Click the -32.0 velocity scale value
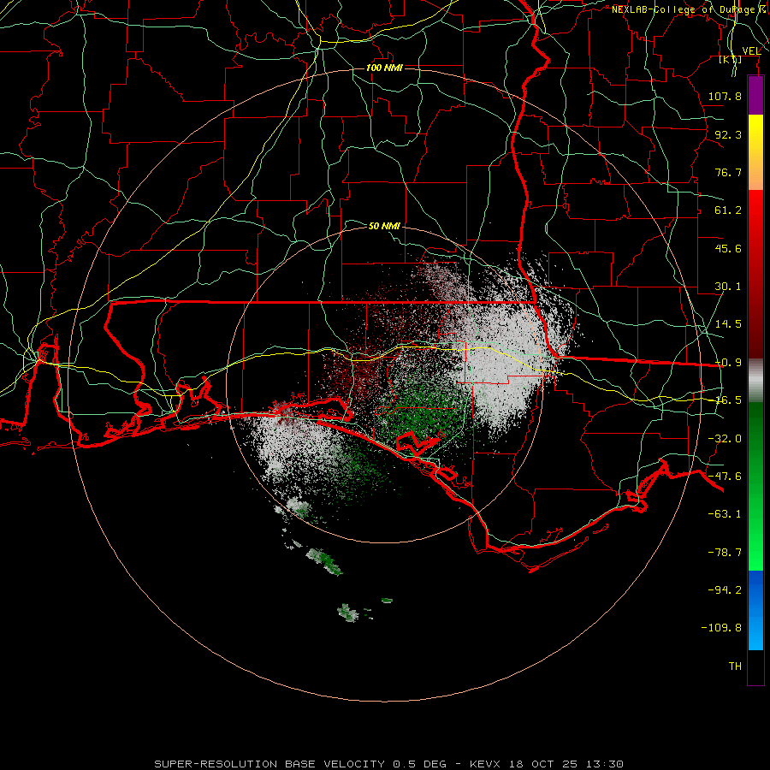Image resolution: width=770 pixels, height=770 pixels. coord(725,439)
